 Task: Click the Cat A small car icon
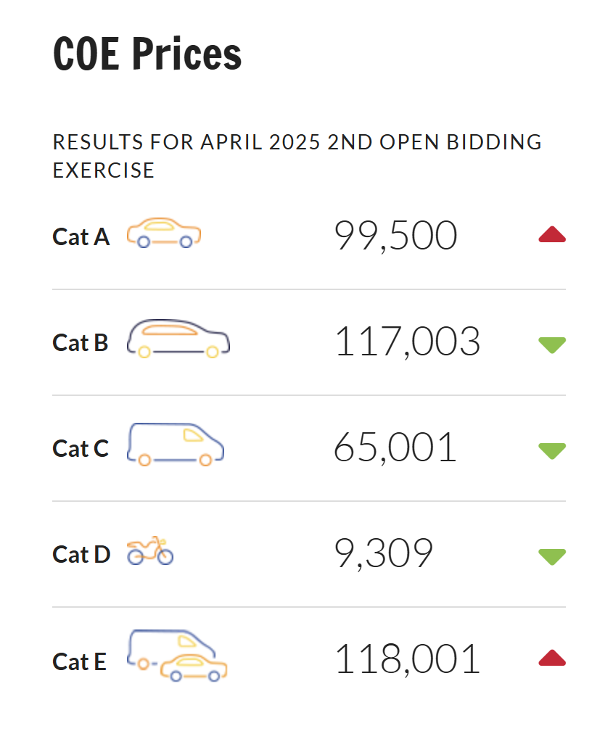click(x=164, y=233)
